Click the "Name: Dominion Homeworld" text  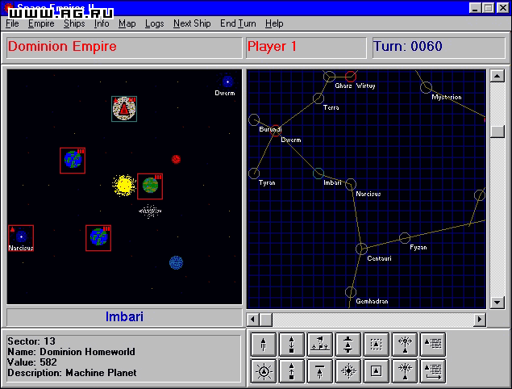(x=71, y=352)
